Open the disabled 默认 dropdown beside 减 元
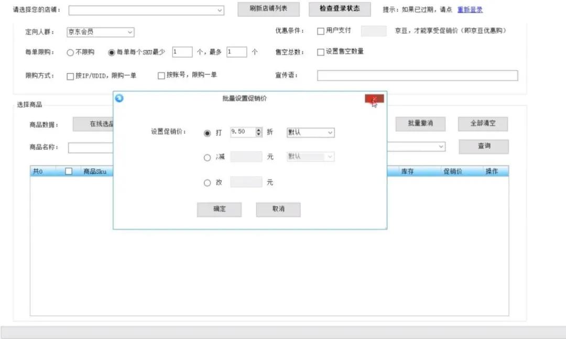 310,156
